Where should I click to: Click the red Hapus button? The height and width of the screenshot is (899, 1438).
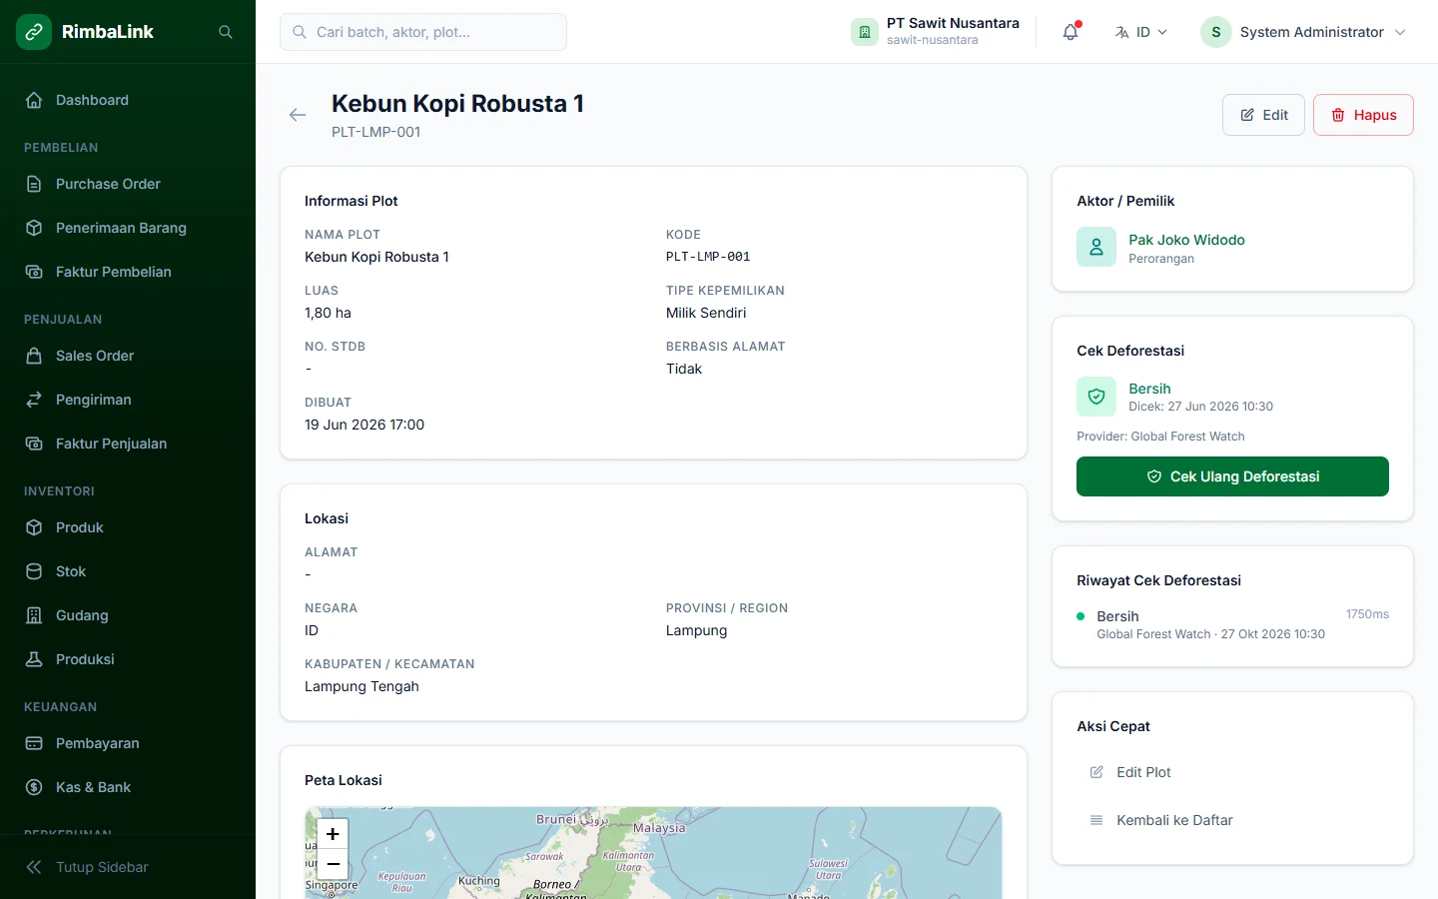1363,115
